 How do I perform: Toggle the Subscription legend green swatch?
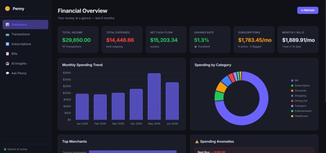(x=292, y=86)
